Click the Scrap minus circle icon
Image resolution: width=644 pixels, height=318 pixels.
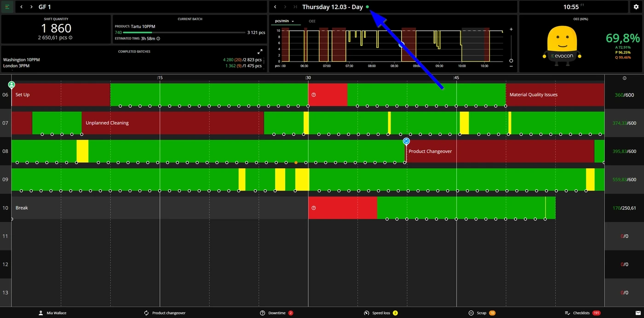(x=471, y=313)
